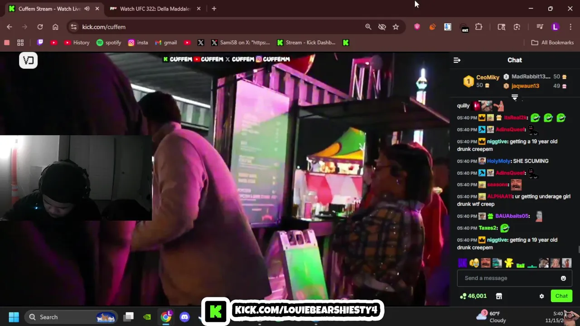Open Discord from the taskbar
The width and height of the screenshot is (580, 326).
[184, 317]
